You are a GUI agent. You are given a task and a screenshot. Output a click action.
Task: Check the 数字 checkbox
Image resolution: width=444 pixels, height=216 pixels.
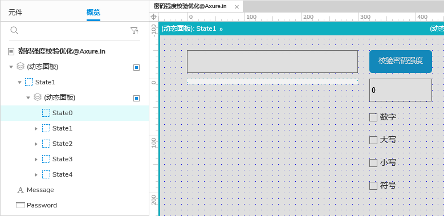[373, 117]
